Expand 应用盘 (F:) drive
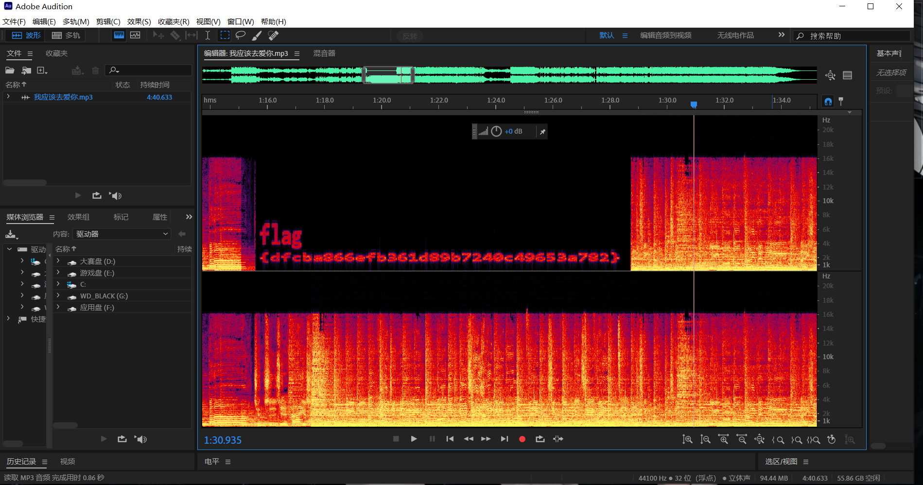 click(x=58, y=307)
